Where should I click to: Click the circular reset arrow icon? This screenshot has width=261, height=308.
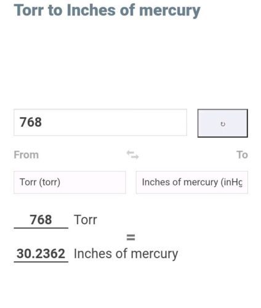(x=223, y=124)
